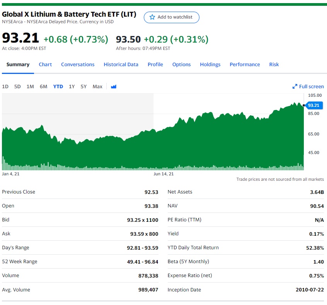Viewport: 327px width, 305px height.
Task: Click the Jun 14, 21 axis label
Action: pyautogui.click(x=163, y=174)
